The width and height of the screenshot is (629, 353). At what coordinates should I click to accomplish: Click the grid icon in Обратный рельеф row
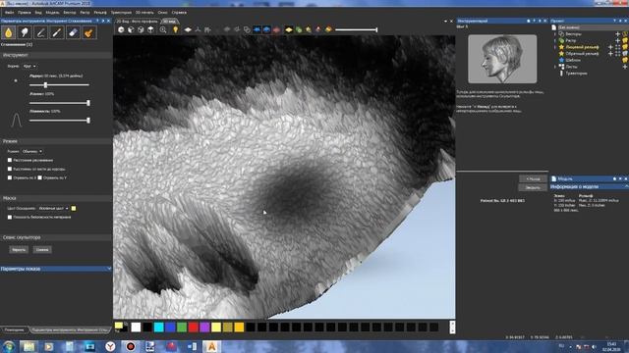pos(618,53)
